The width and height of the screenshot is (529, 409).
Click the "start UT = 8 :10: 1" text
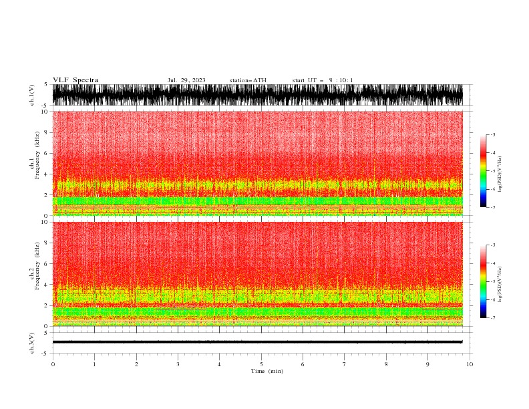pos(323,80)
